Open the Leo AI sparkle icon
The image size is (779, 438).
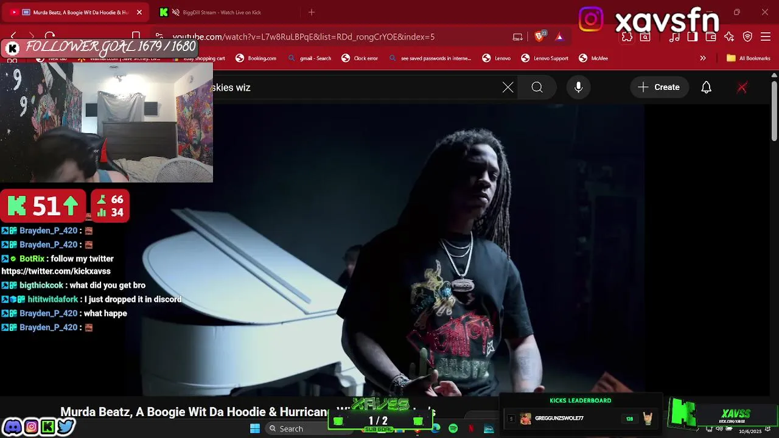729,37
